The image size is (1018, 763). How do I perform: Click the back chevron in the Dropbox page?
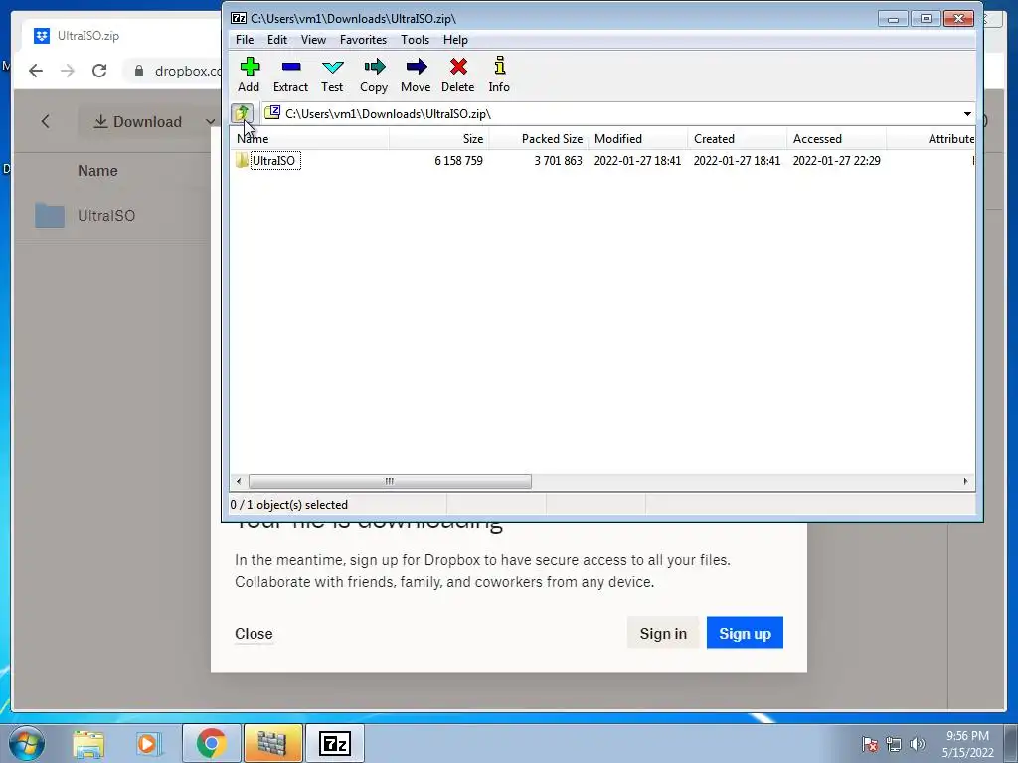click(45, 121)
